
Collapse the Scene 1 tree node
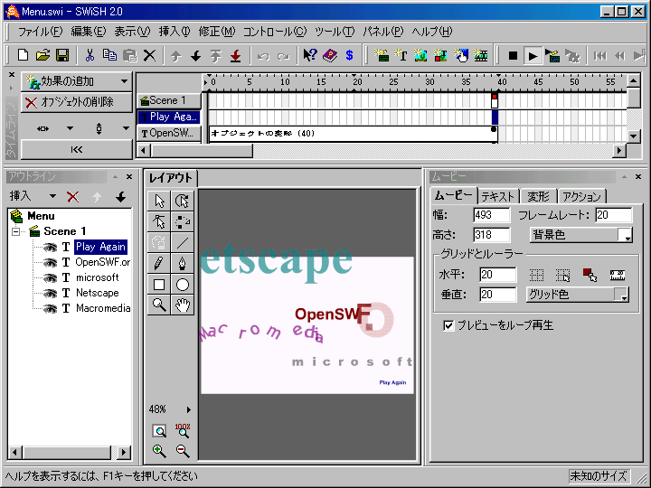pyautogui.click(x=15, y=231)
